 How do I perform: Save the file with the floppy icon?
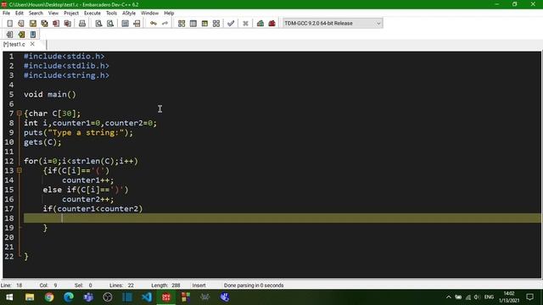coord(33,24)
